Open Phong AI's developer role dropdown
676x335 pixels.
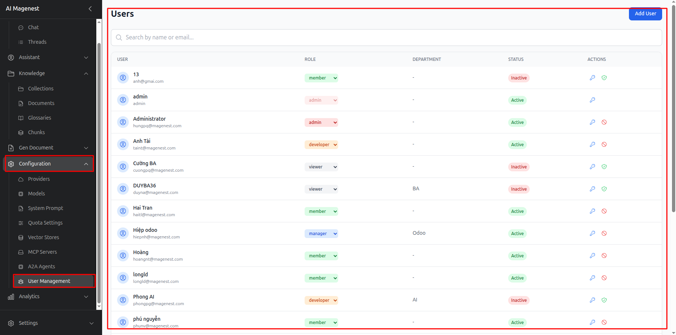[x=321, y=300]
